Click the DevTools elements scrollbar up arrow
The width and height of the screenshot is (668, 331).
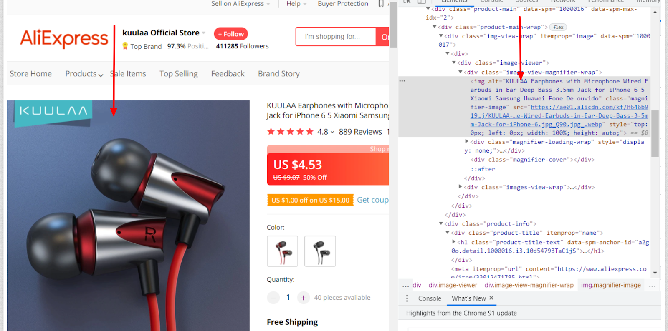(655, 12)
